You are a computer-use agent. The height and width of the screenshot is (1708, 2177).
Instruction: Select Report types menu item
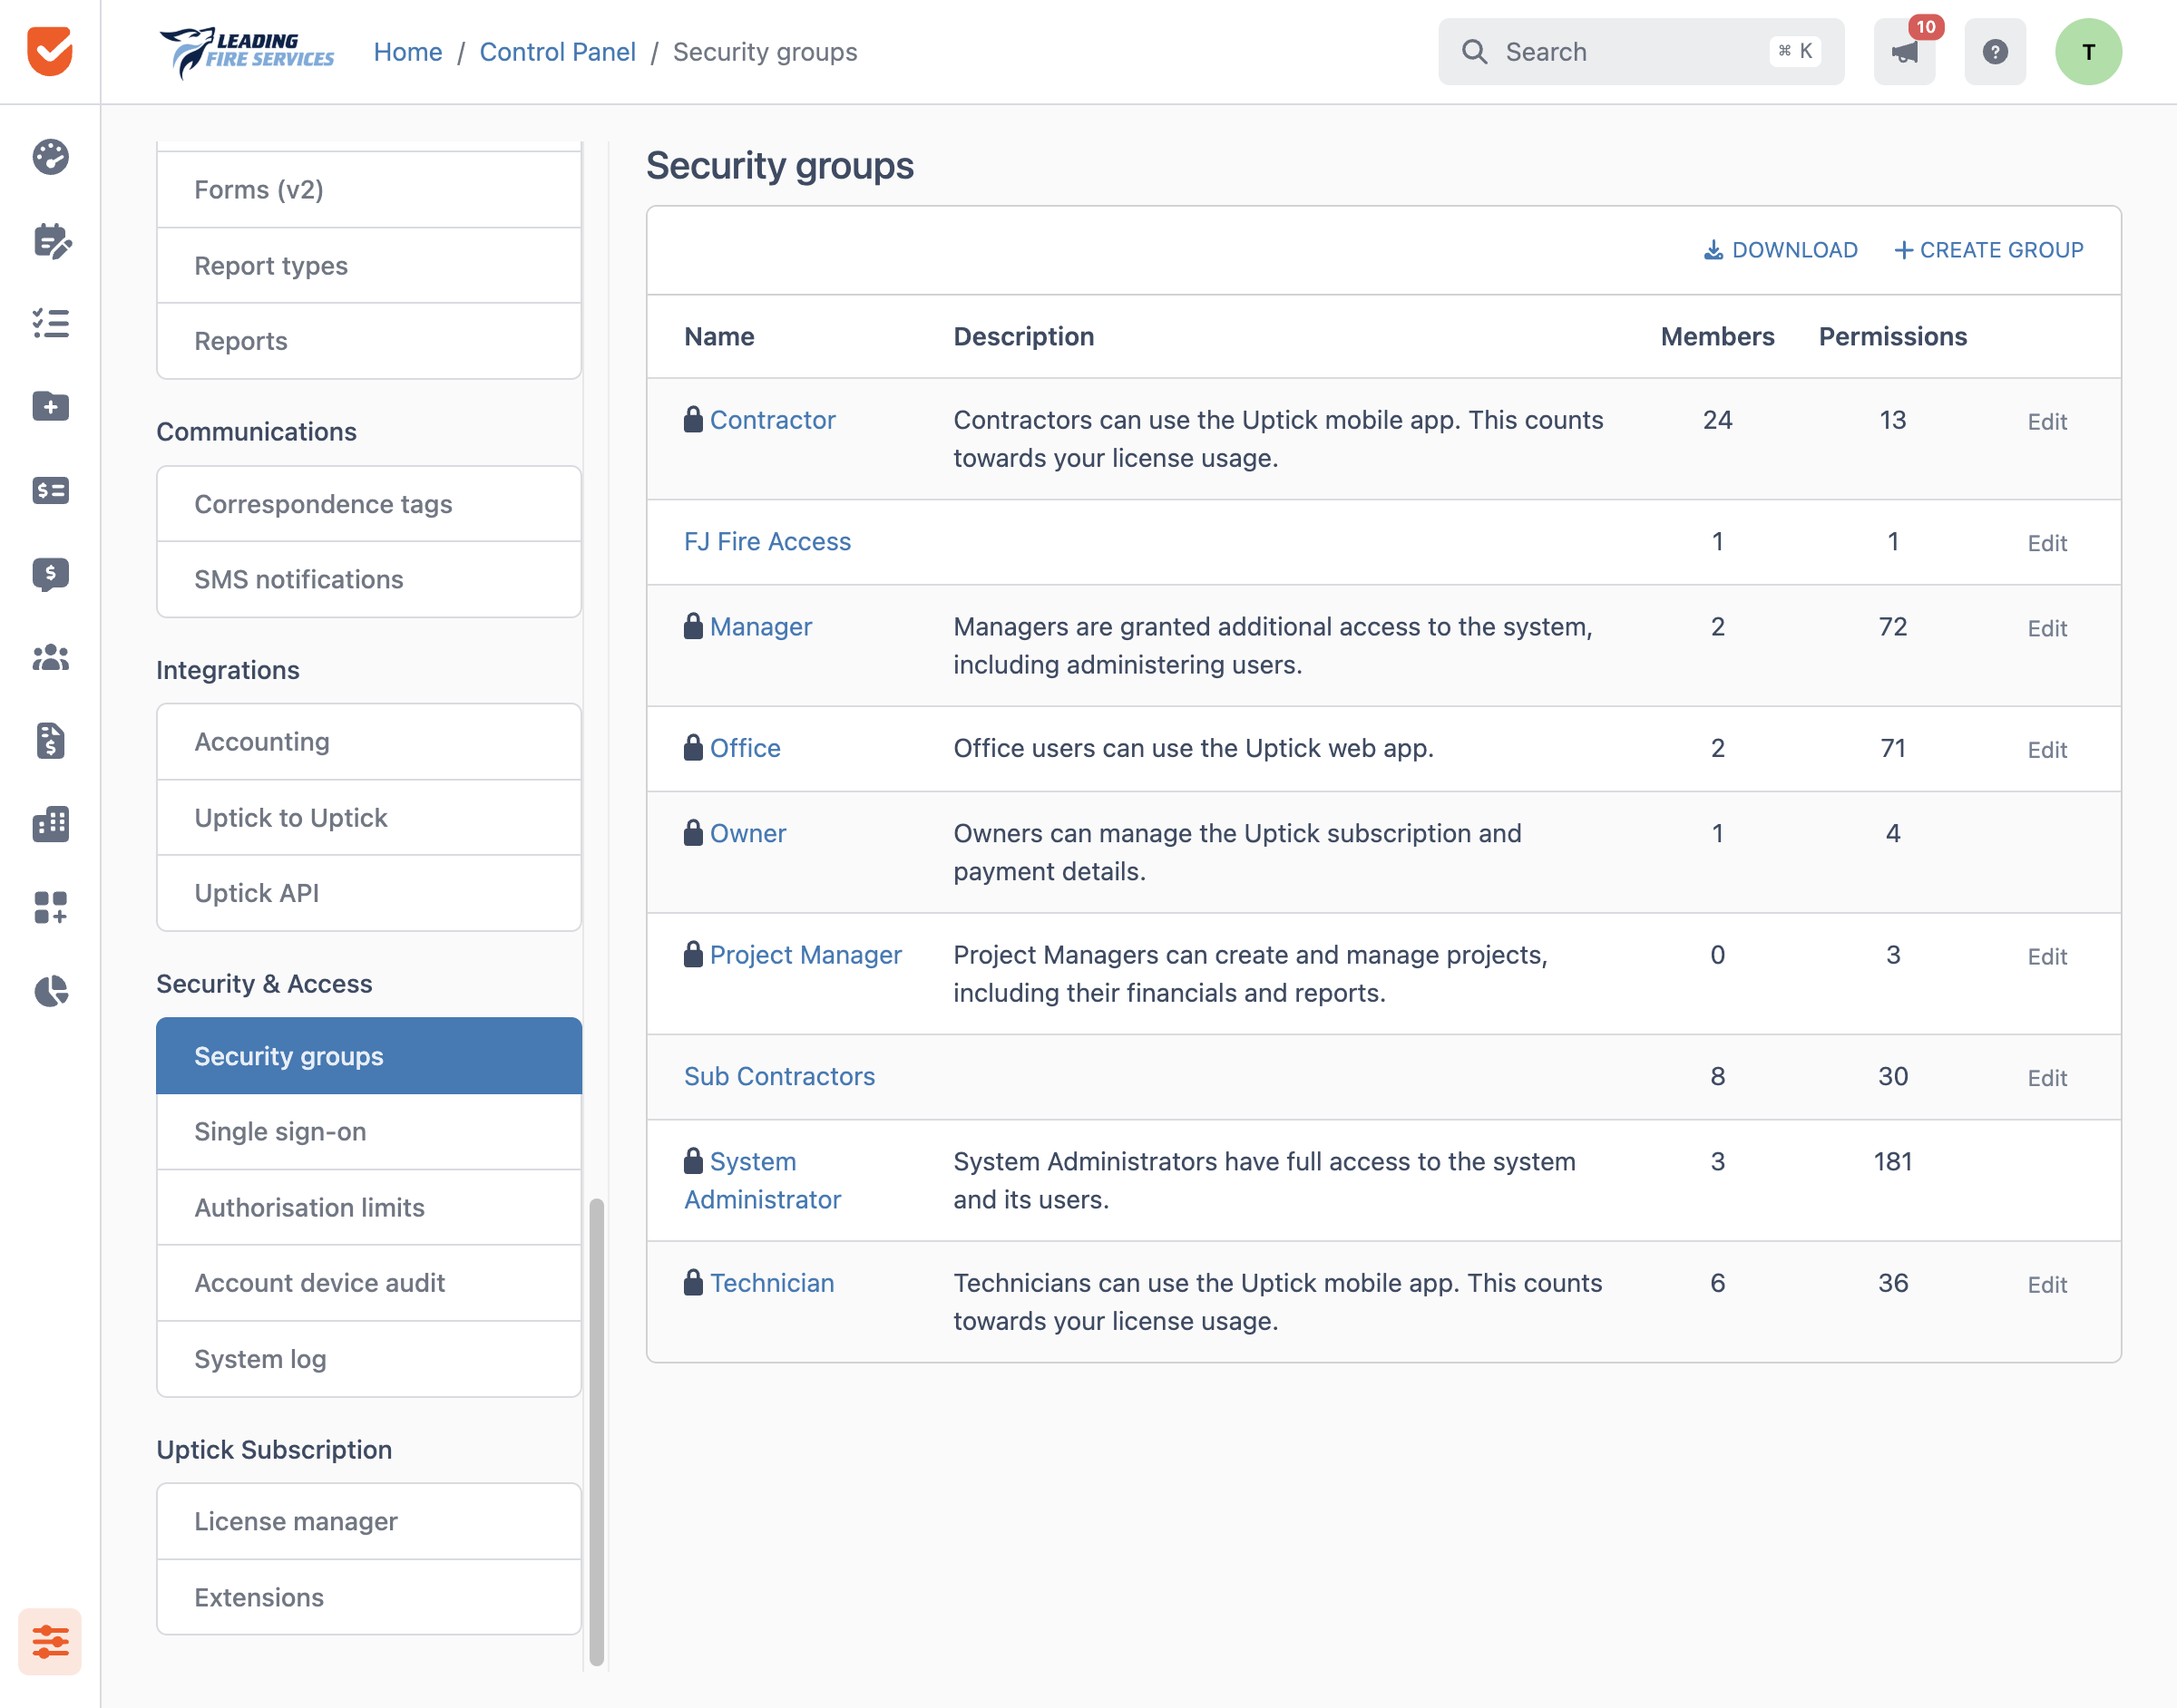coord(369,266)
